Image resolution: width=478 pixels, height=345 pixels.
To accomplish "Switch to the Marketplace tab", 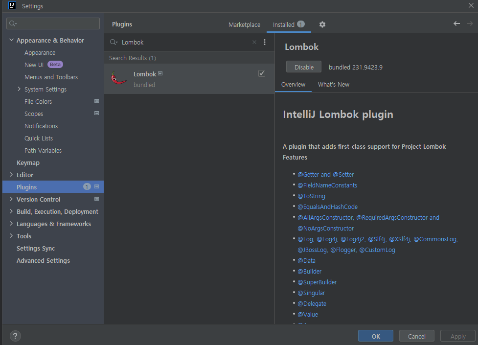I will [244, 24].
